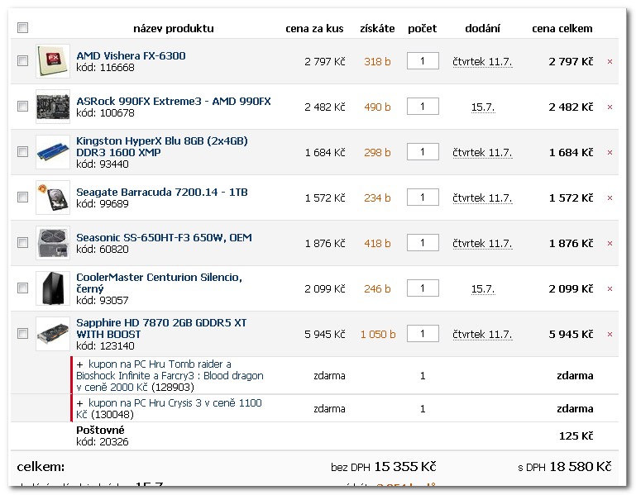The image size is (636, 495).
Task: Click red X for Seagate Barracuda row
Action: 610,198
